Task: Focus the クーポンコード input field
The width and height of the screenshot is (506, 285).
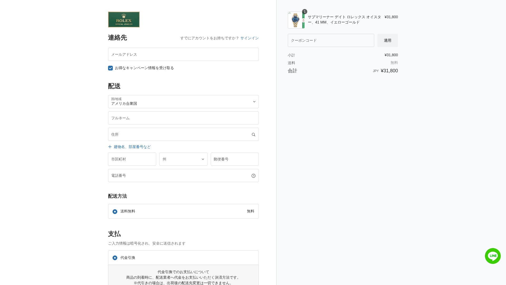Action: click(x=331, y=40)
